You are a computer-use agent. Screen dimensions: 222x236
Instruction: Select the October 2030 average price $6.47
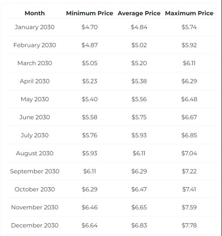click(139, 189)
